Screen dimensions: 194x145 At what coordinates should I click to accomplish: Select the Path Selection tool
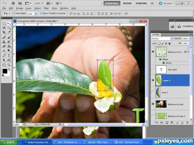[x=4, y=60]
